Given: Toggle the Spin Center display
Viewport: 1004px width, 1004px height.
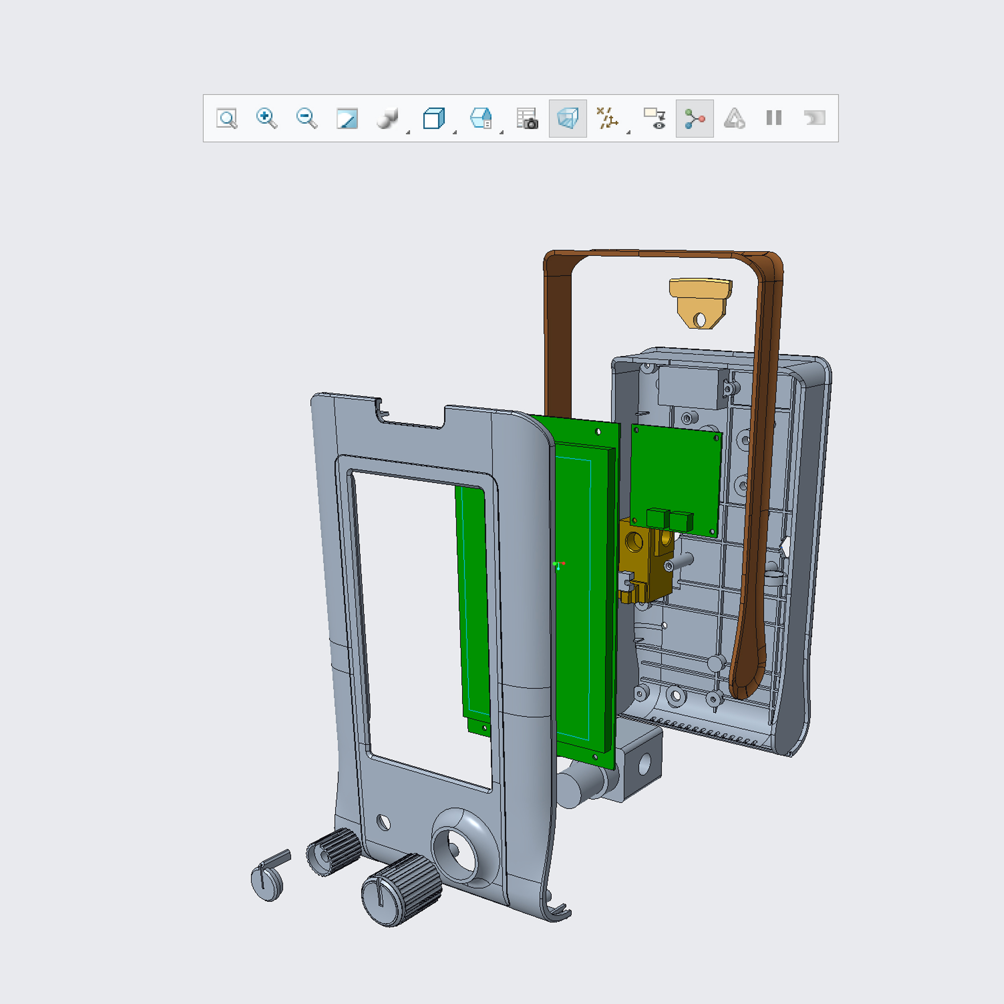Looking at the screenshot, I should (694, 118).
